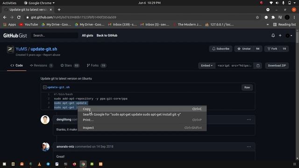299x168 pixels.
Task: Go Back to GitHub link
Action: pos(107,35)
